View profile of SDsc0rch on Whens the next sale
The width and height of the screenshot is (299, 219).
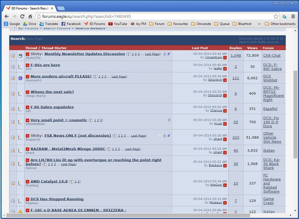coord(215,95)
